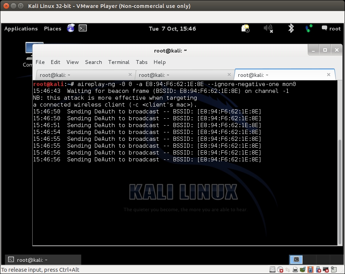Open the mail notification tray icon

(245, 29)
